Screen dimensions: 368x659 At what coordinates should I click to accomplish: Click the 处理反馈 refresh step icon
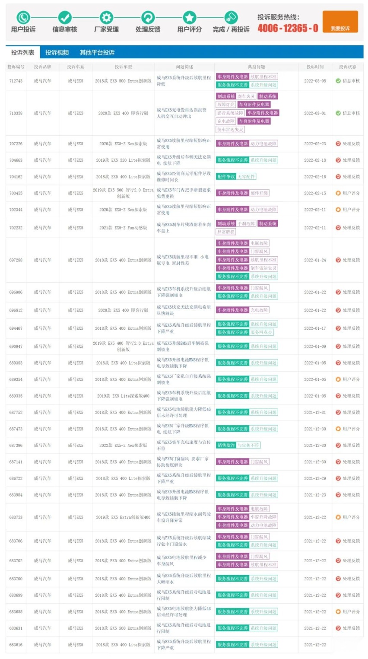pyautogui.click(x=148, y=17)
